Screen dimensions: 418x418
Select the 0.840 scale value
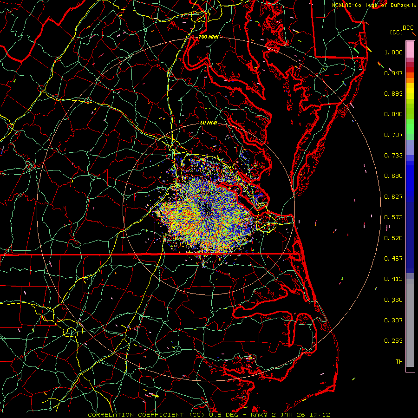[393, 114]
